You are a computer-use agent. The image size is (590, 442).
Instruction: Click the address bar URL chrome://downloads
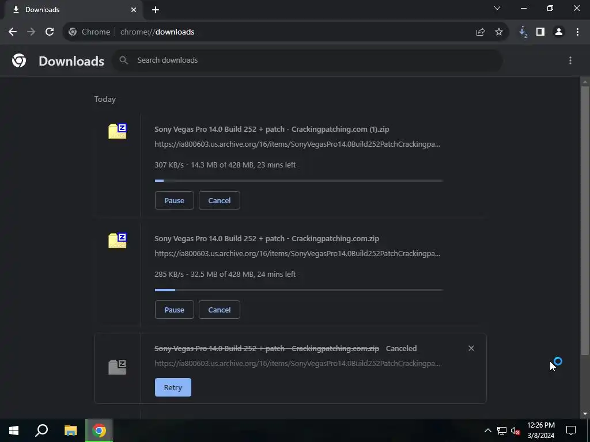point(157,32)
